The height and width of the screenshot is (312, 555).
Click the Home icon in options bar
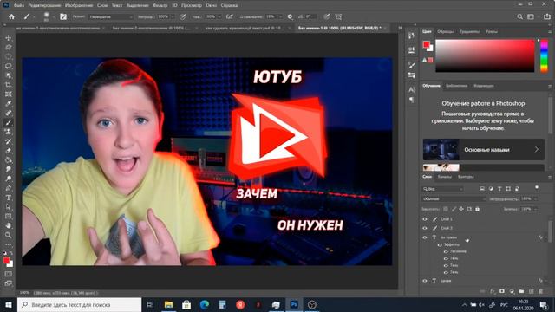(11, 16)
